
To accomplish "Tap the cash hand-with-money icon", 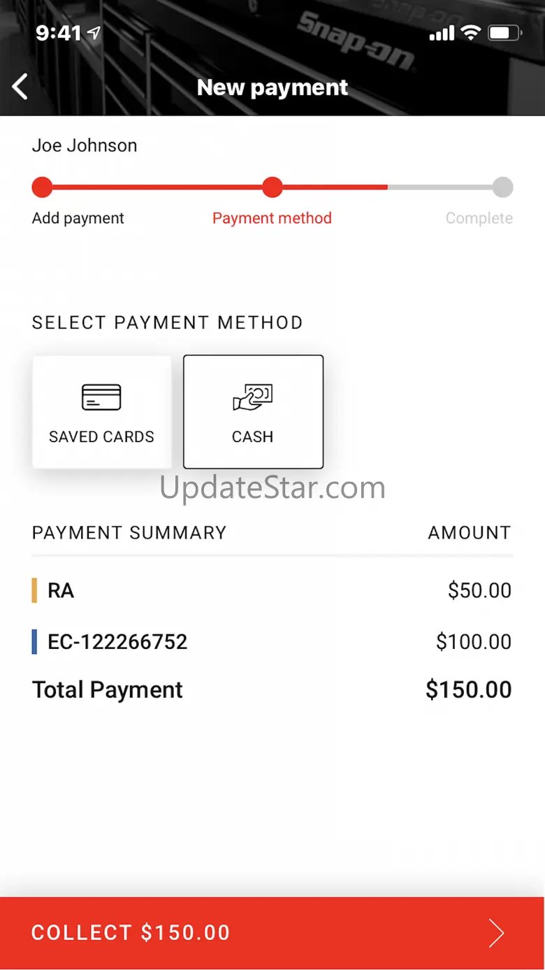I will (252, 397).
